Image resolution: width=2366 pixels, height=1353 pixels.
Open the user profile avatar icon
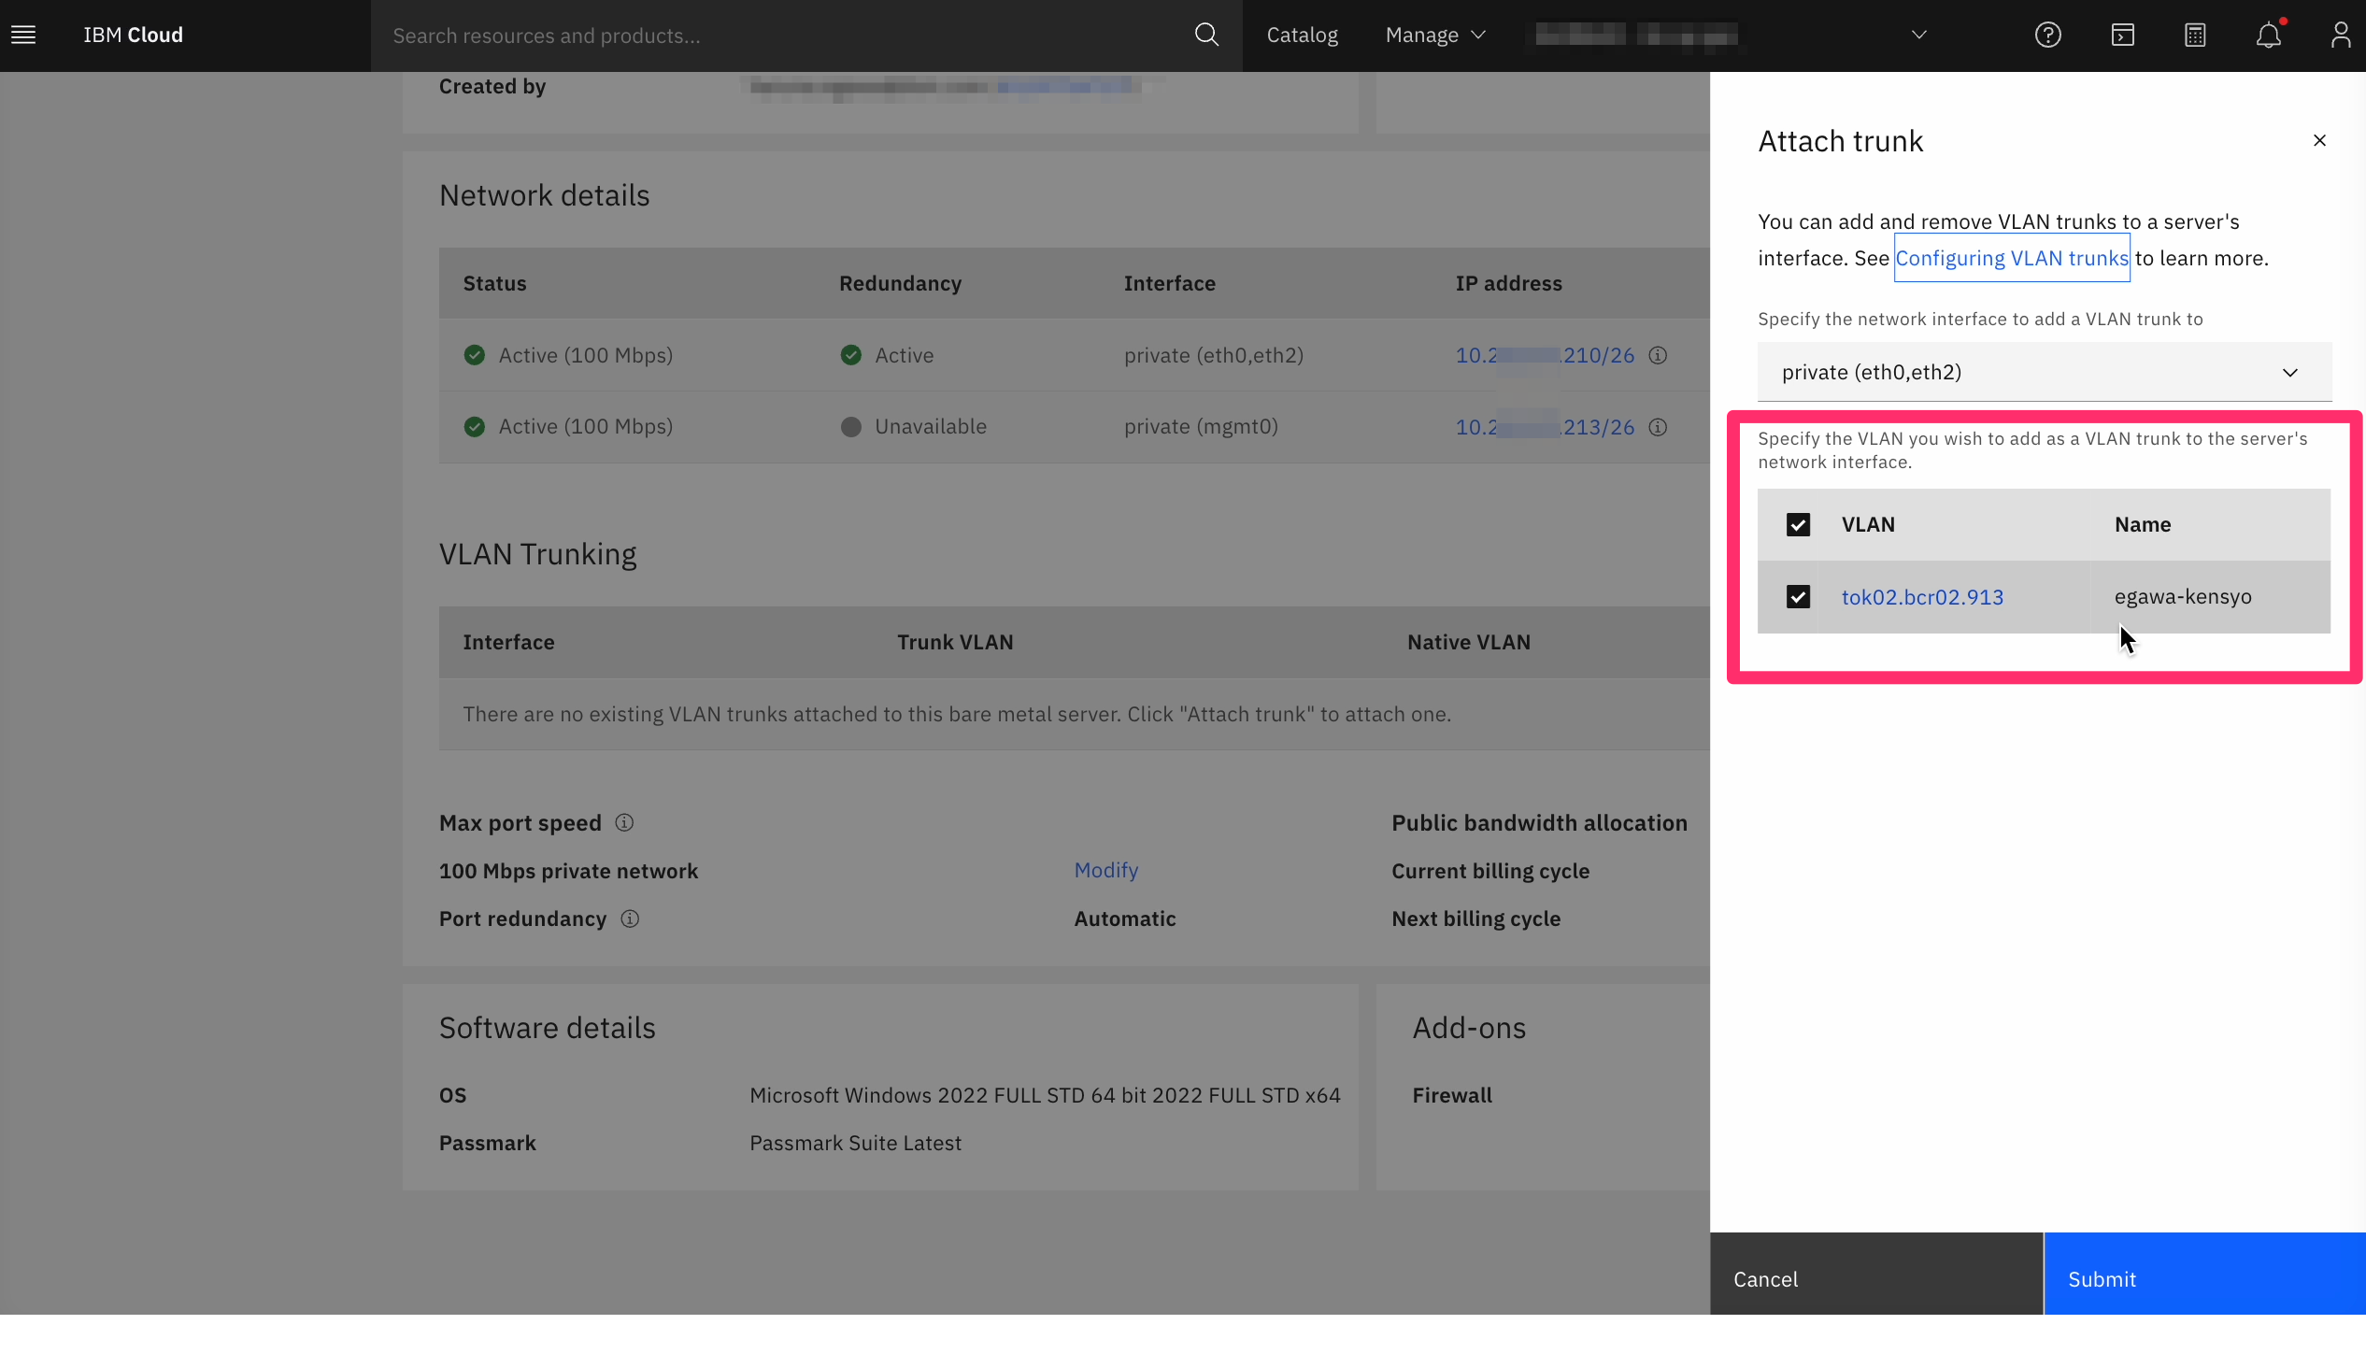click(x=2340, y=36)
